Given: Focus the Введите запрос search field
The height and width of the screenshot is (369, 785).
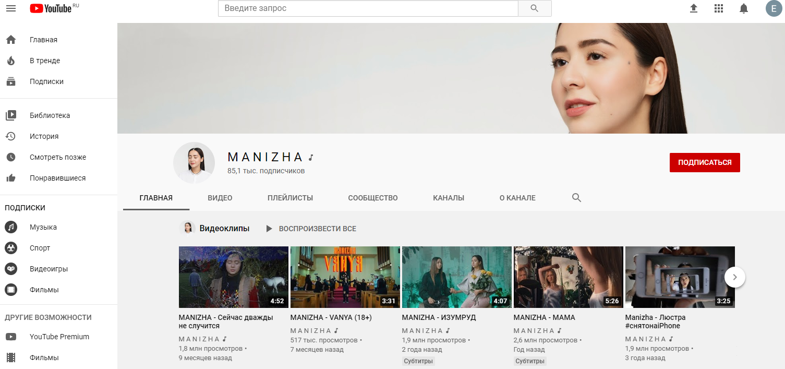Looking at the screenshot, I should 368,8.
